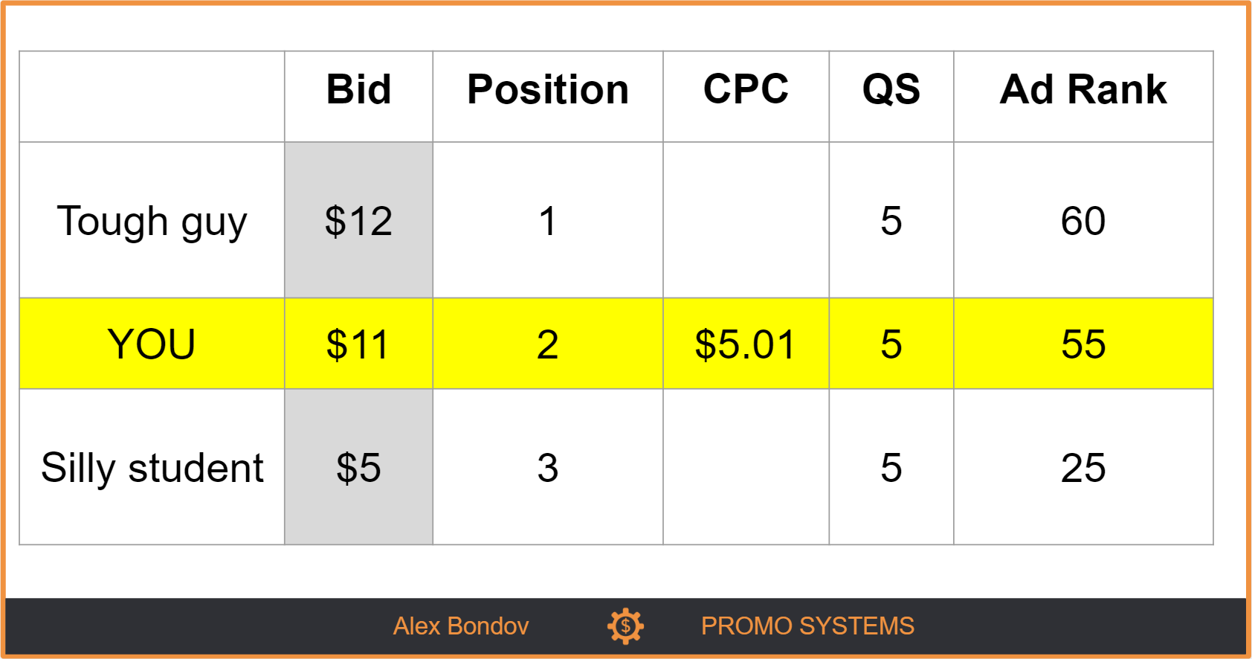1252x659 pixels.
Task: Select the Ad Rank value 60
Action: coord(1083,220)
